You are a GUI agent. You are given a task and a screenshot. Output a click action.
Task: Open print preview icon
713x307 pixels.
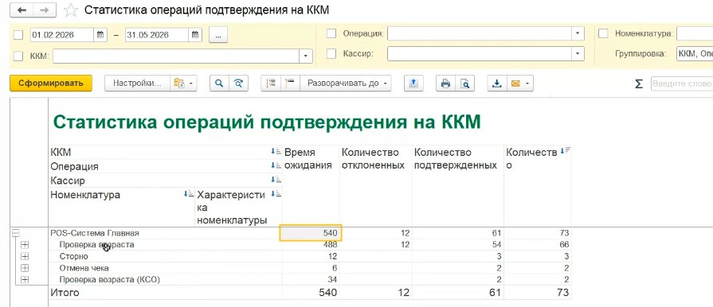(x=464, y=83)
